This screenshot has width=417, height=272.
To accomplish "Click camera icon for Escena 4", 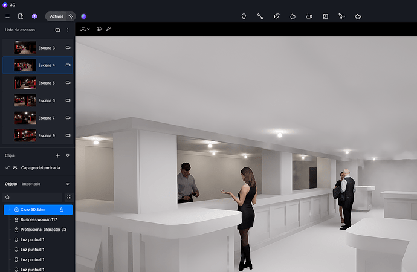I will [x=68, y=65].
